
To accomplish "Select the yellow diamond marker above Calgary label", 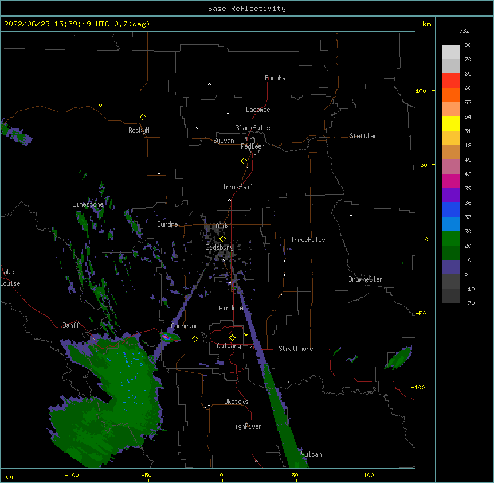I will click(x=232, y=338).
